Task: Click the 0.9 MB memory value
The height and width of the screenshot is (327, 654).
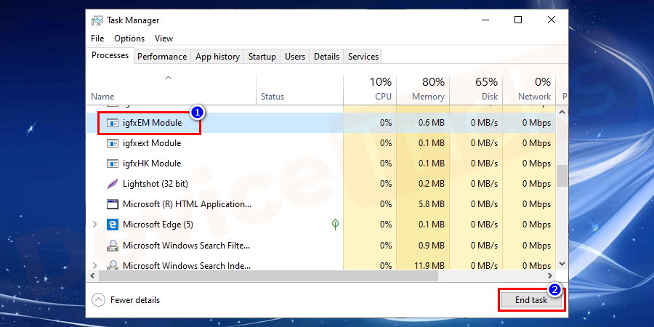Action: (432, 246)
